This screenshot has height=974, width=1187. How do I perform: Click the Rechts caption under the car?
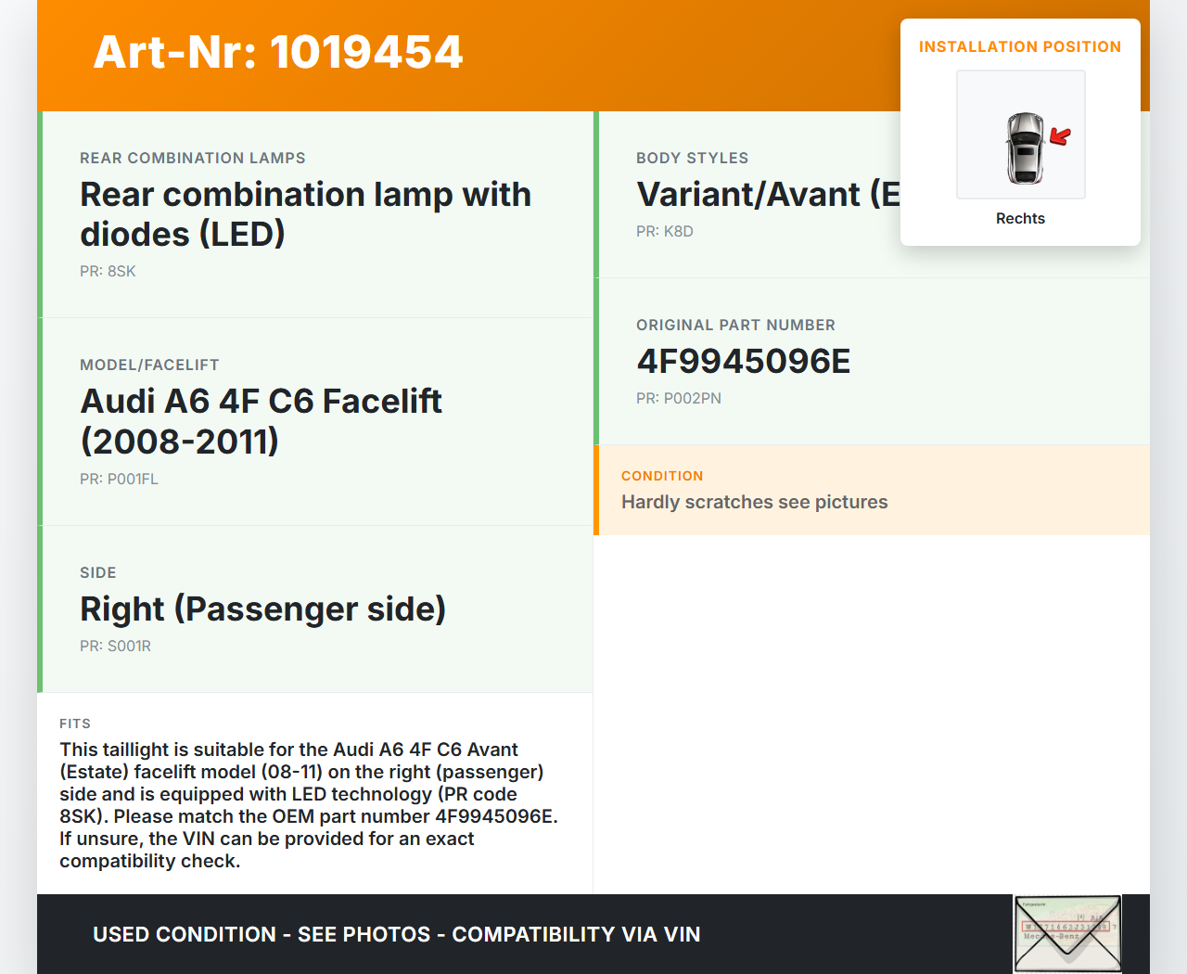point(1020,218)
